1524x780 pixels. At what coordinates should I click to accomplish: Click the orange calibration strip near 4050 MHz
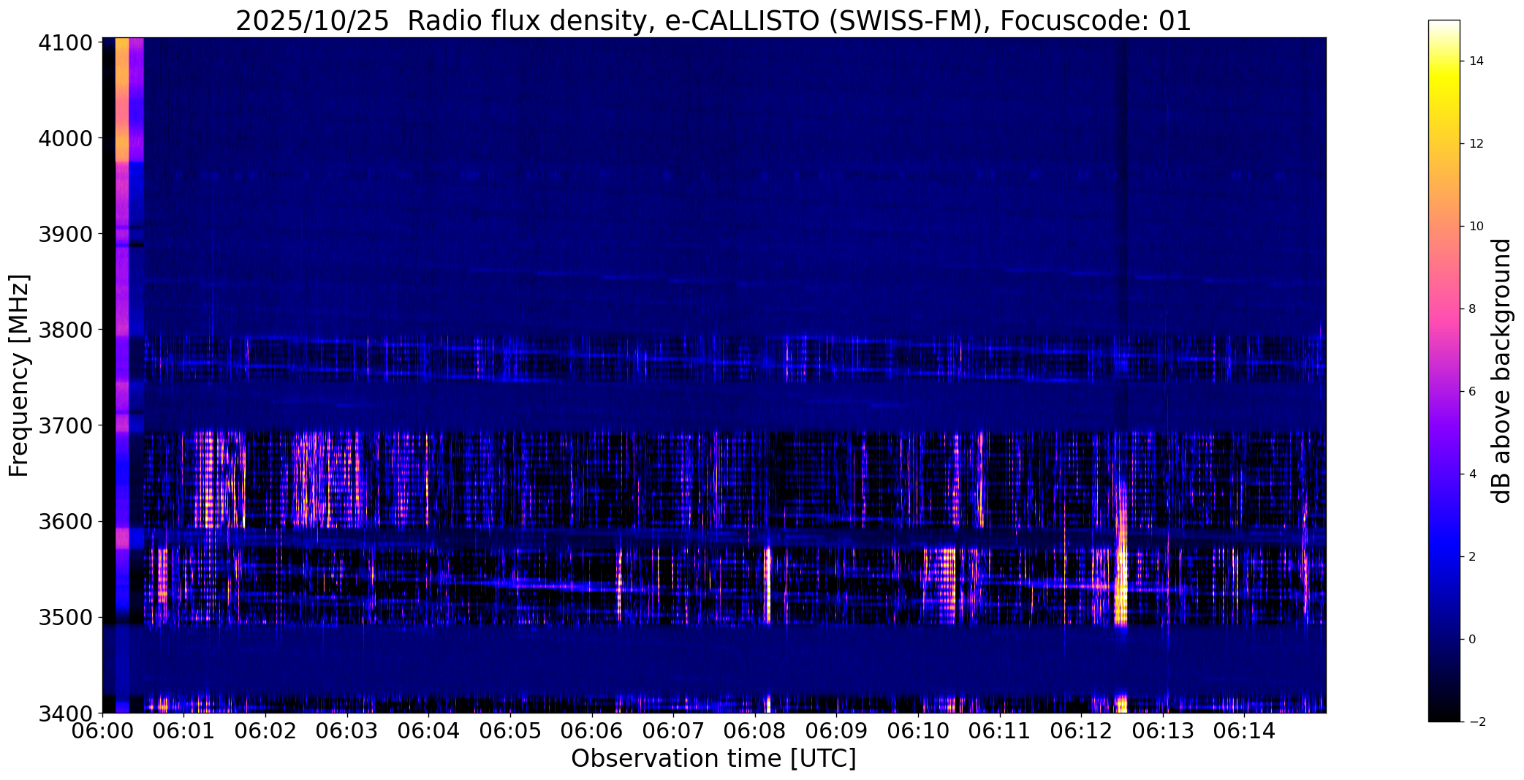coord(122,99)
